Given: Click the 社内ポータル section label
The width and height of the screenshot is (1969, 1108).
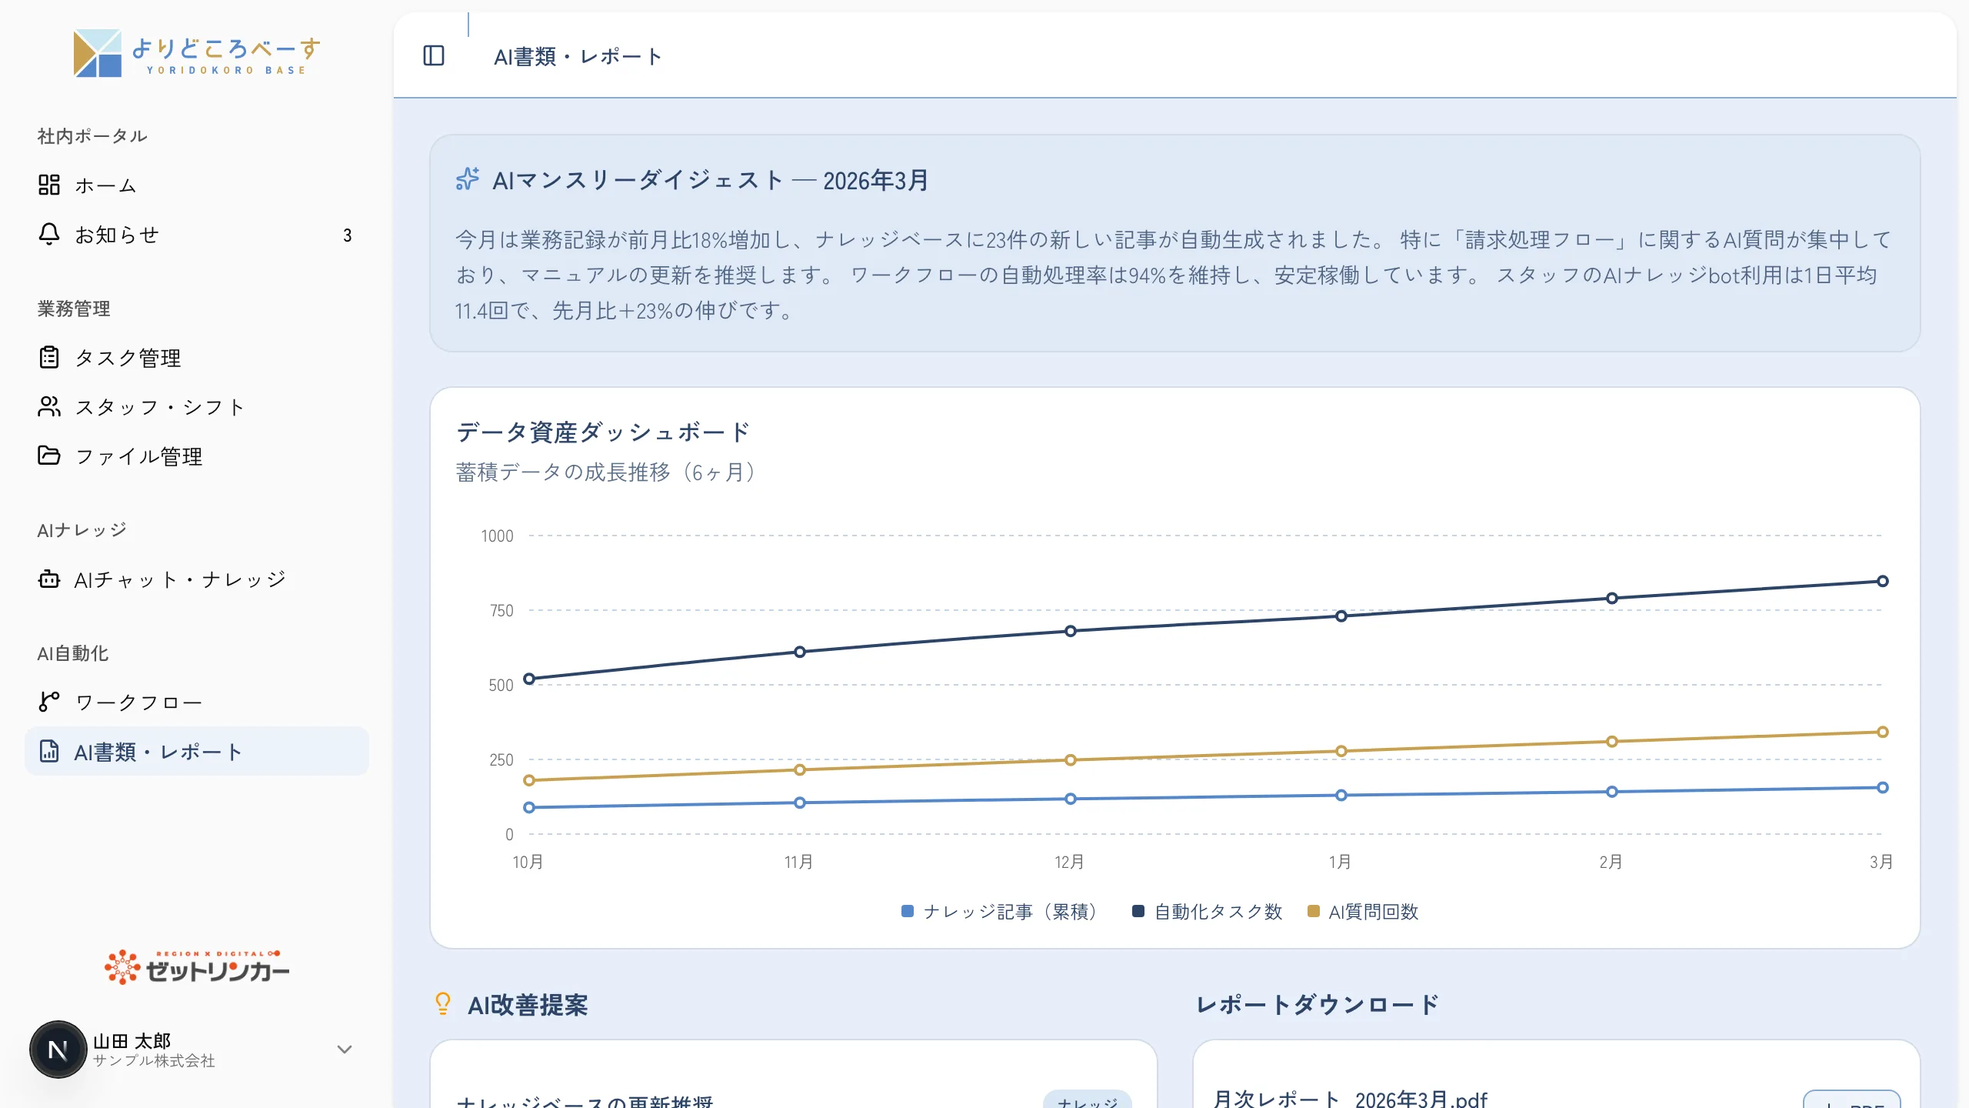Looking at the screenshot, I should click(x=92, y=136).
